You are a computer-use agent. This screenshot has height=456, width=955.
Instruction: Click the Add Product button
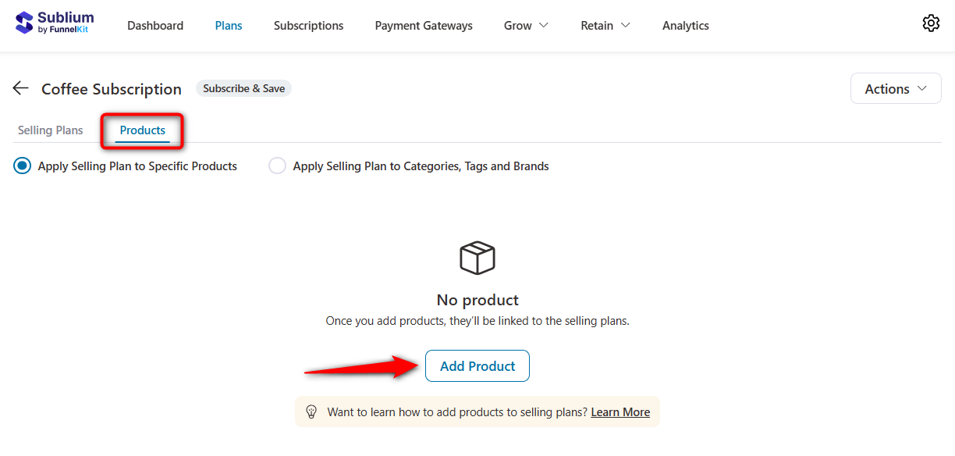477,365
